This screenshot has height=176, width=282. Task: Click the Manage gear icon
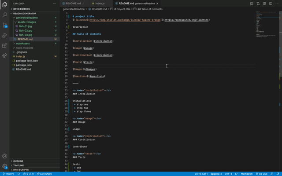5,166
